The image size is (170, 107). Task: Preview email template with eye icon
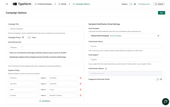pyautogui.click(x=158, y=36)
